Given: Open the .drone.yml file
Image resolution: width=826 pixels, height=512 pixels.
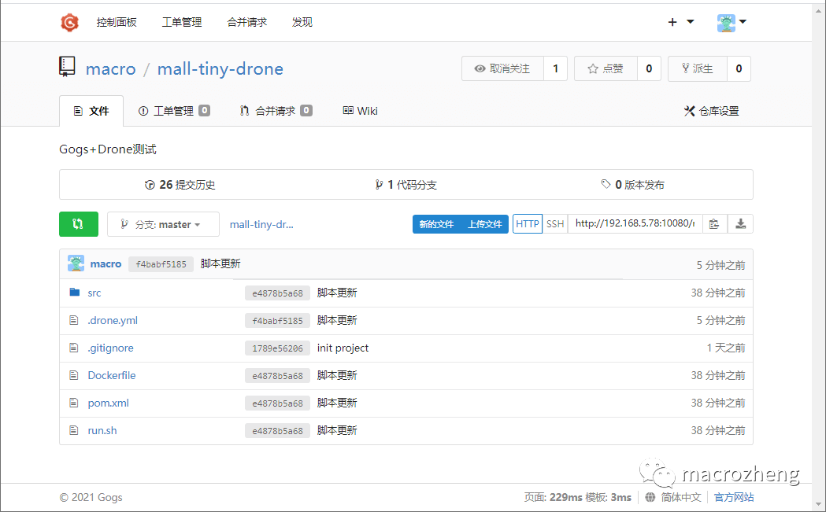Looking at the screenshot, I should tap(113, 320).
